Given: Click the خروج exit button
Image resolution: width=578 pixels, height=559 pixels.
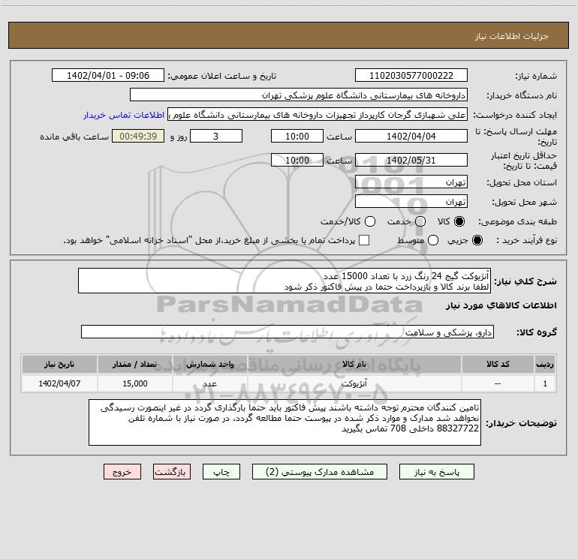Looking at the screenshot, I should [x=122, y=472].
